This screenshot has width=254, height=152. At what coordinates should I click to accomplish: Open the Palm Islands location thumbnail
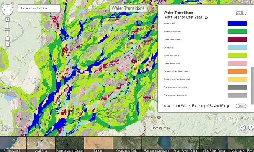click(x=13, y=144)
